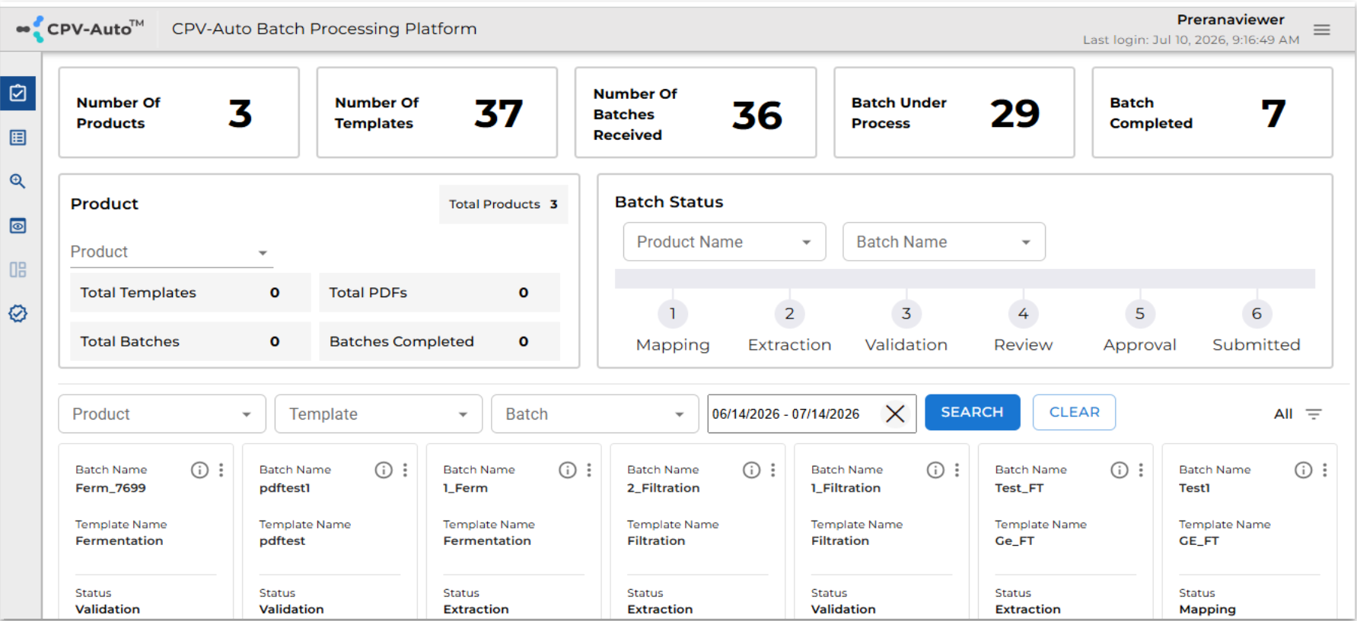This screenshot has height=621, width=1357.
Task: Show info for batch Test_FT
Action: pos(1120,470)
